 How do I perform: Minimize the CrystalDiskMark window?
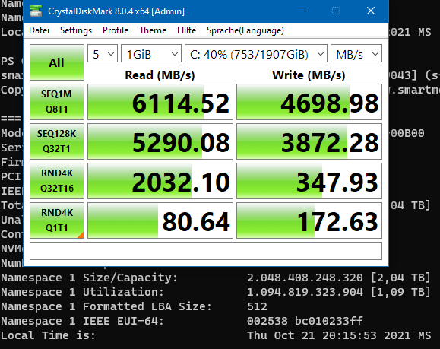[x=302, y=11]
